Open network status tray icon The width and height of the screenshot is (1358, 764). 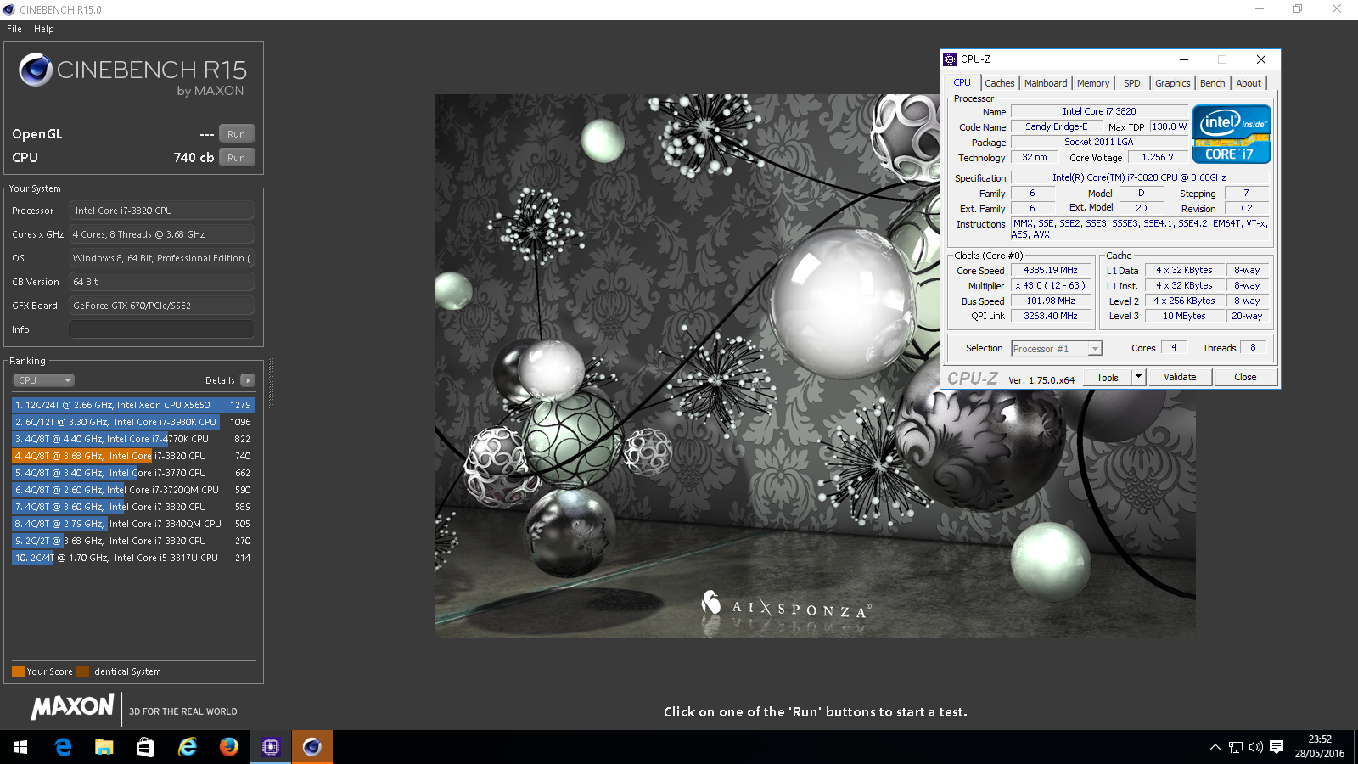pyautogui.click(x=1236, y=747)
